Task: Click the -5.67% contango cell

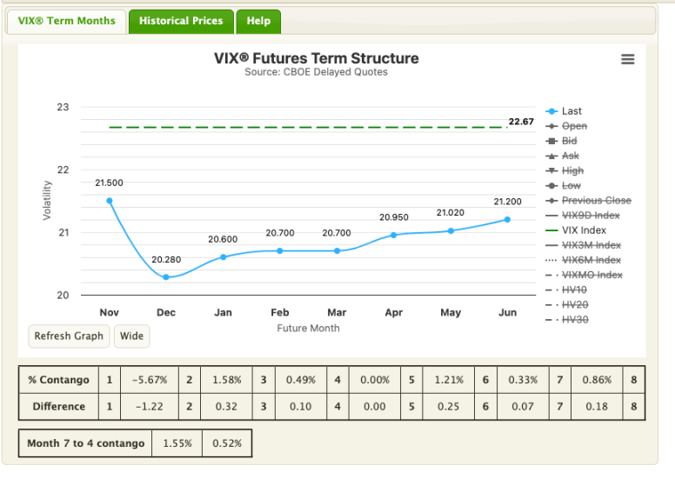Action: point(150,380)
